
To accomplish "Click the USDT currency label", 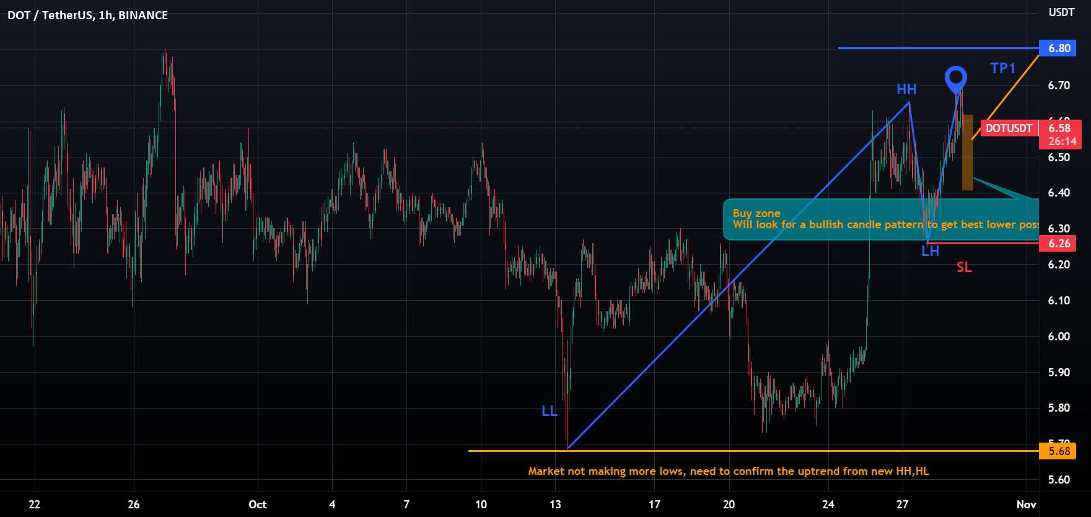I will [x=1061, y=12].
